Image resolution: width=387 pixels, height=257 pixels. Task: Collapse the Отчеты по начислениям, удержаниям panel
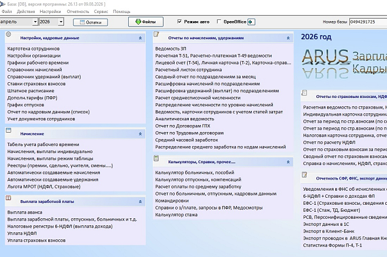coord(288,38)
